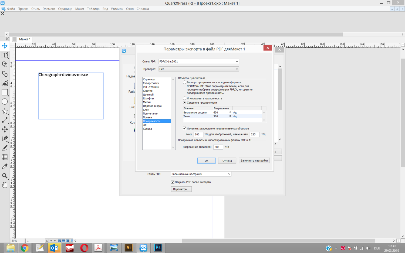Select the Pan hand tool
405x253 pixels.
click(5, 185)
